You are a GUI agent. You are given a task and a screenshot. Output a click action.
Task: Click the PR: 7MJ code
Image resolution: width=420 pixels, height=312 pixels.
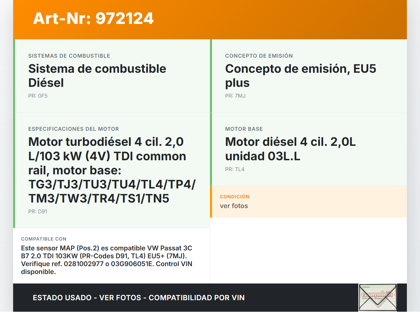coord(235,96)
